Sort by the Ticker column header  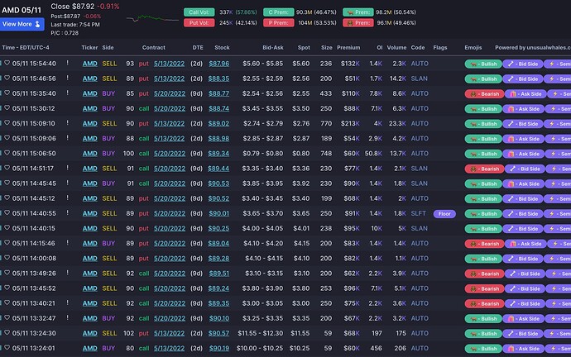pos(89,48)
